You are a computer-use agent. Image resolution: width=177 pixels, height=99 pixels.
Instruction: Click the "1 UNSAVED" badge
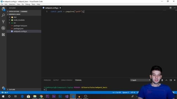(24, 12)
